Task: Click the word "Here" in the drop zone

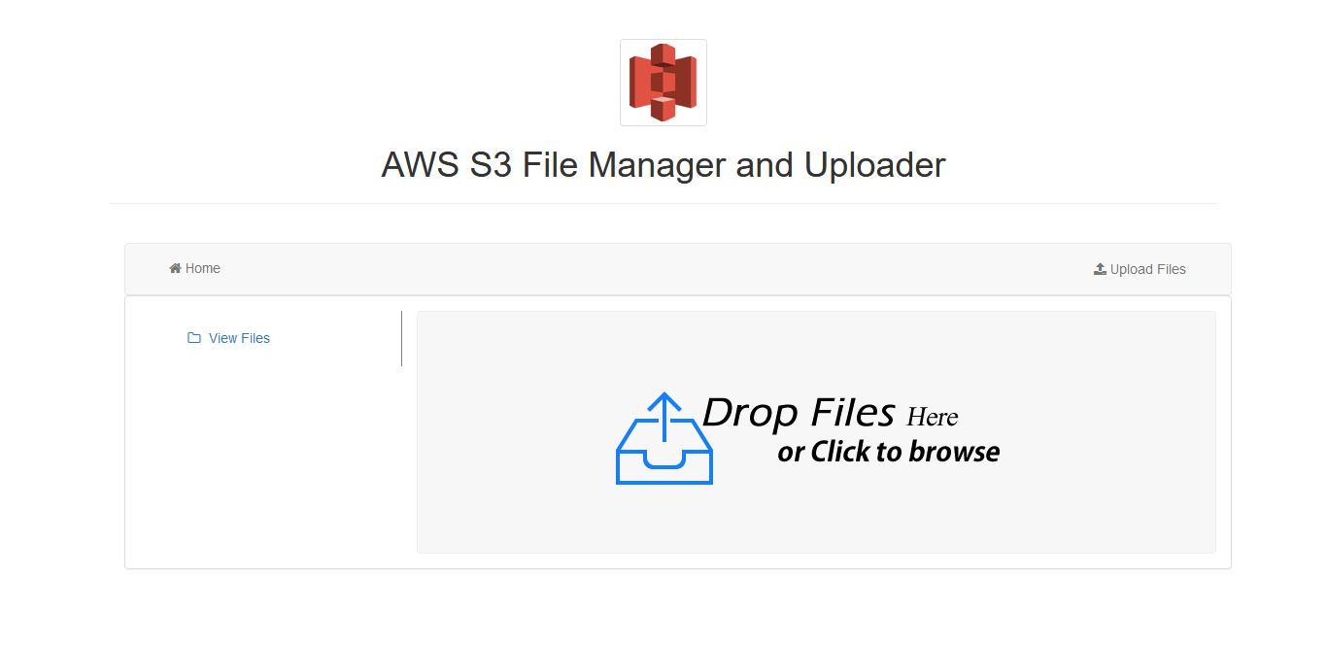Action: click(x=933, y=418)
